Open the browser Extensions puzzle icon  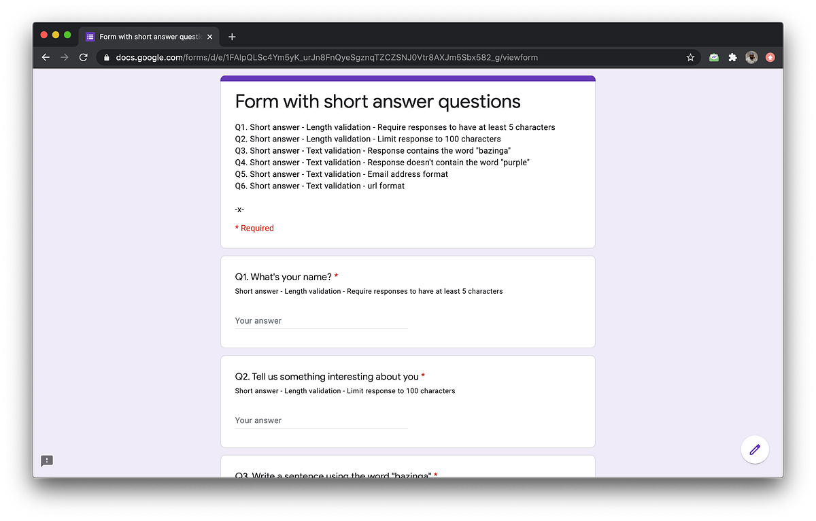(x=732, y=57)
